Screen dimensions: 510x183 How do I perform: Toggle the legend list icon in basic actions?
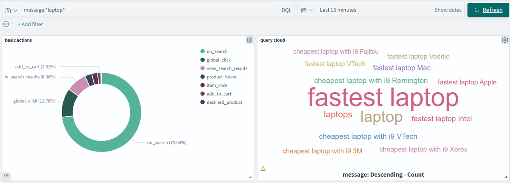[7, 176]
